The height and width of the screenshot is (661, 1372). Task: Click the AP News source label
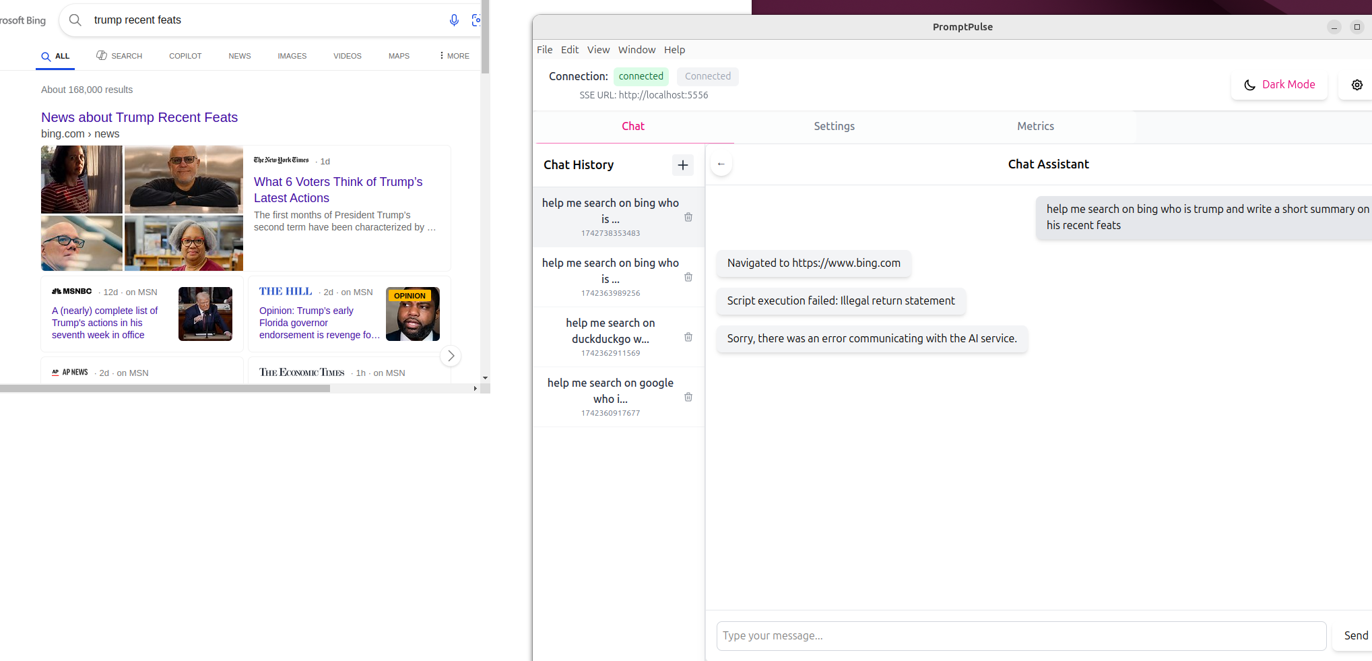(x=70, y=373)
